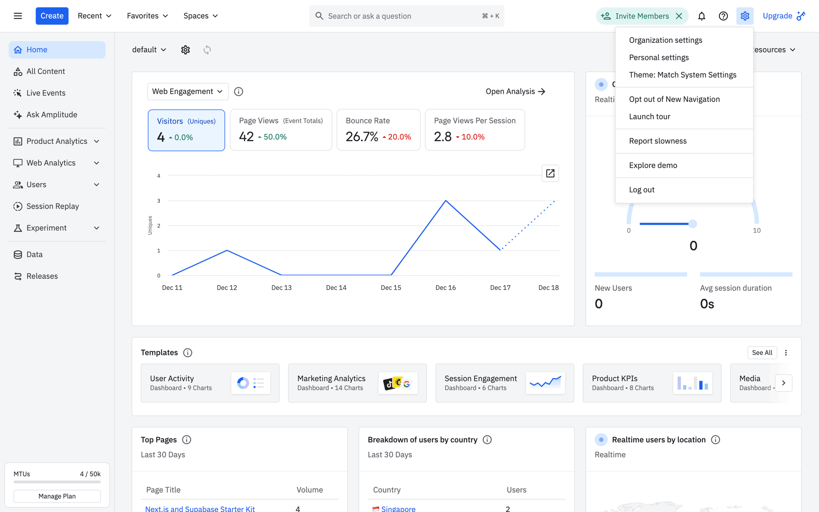The width and height of the screenshot is (819, 512).
Task: Open the default dashboard dropdown
Action: (x=149, y=50)
